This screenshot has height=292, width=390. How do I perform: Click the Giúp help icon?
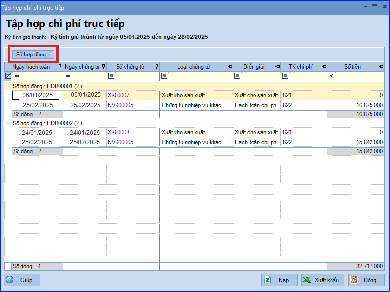pyautogui.click(x=10, y=280)
